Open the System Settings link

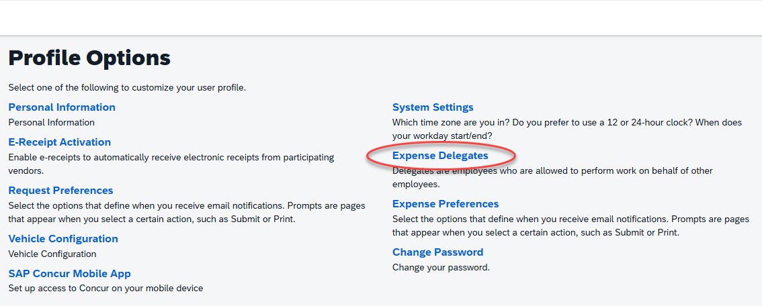pyautogui.click(x=433, y=107)
